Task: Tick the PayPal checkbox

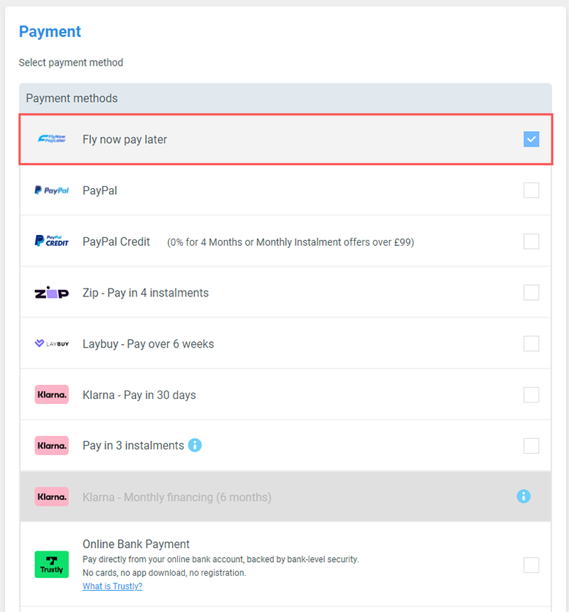Action: (531, 190)
